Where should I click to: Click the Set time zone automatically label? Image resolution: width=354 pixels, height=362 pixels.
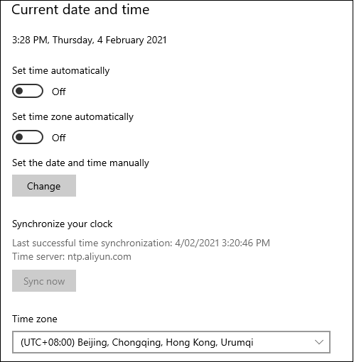(73, 117)
